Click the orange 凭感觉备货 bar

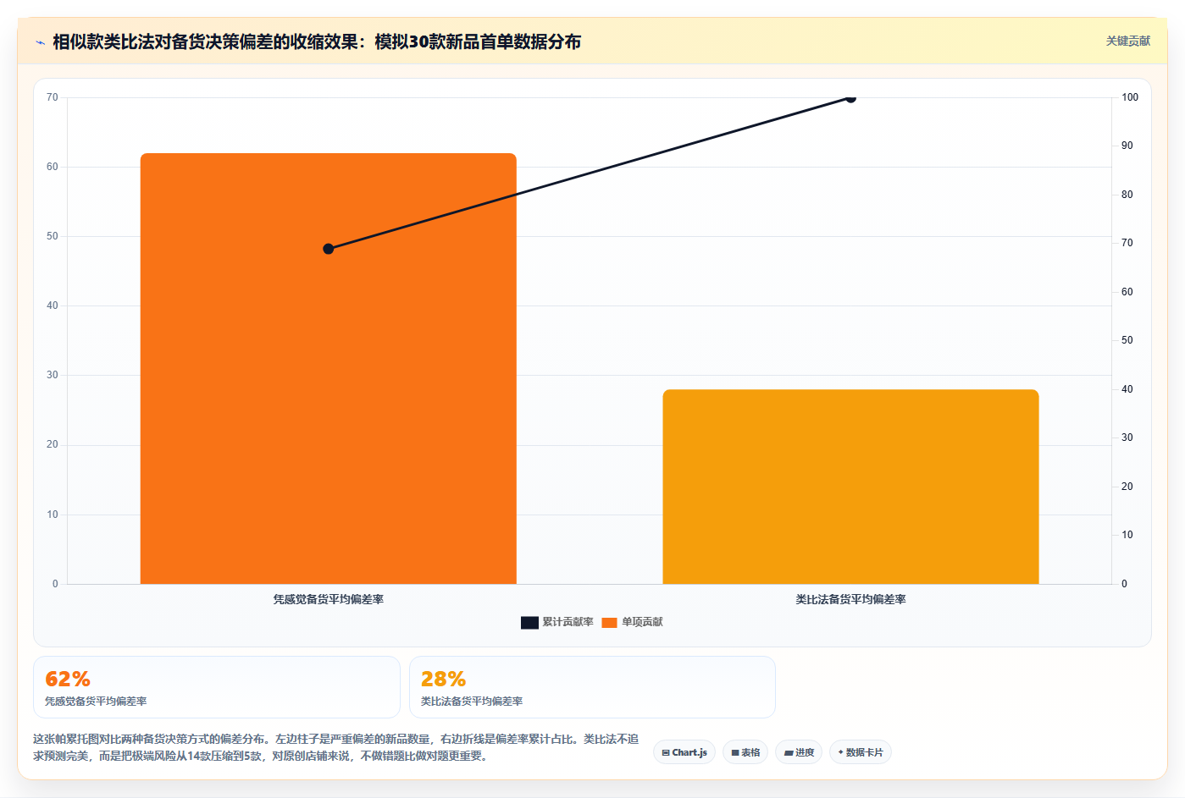point(328,368)
